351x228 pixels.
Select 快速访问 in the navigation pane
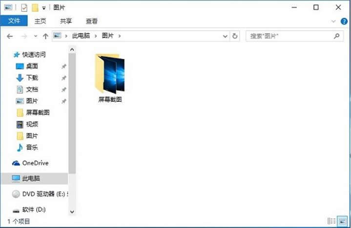(34, 55)
